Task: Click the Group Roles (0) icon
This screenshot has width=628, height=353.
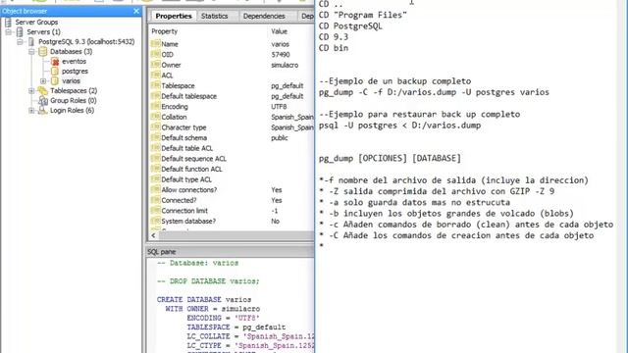Action: coord(43,100)
